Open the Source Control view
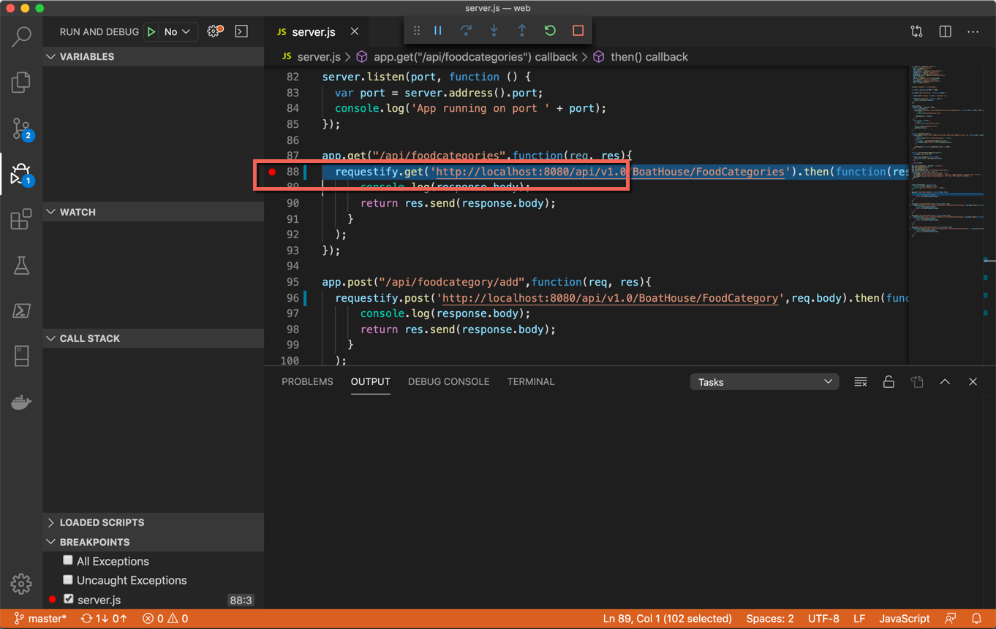 (21, 129)
